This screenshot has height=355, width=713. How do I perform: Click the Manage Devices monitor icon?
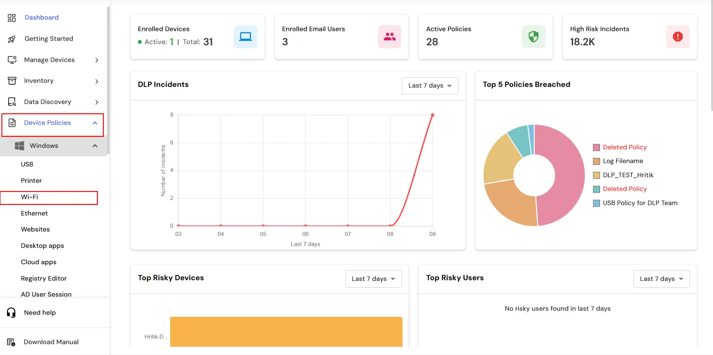pyautogui.click(x=12, y=59)
